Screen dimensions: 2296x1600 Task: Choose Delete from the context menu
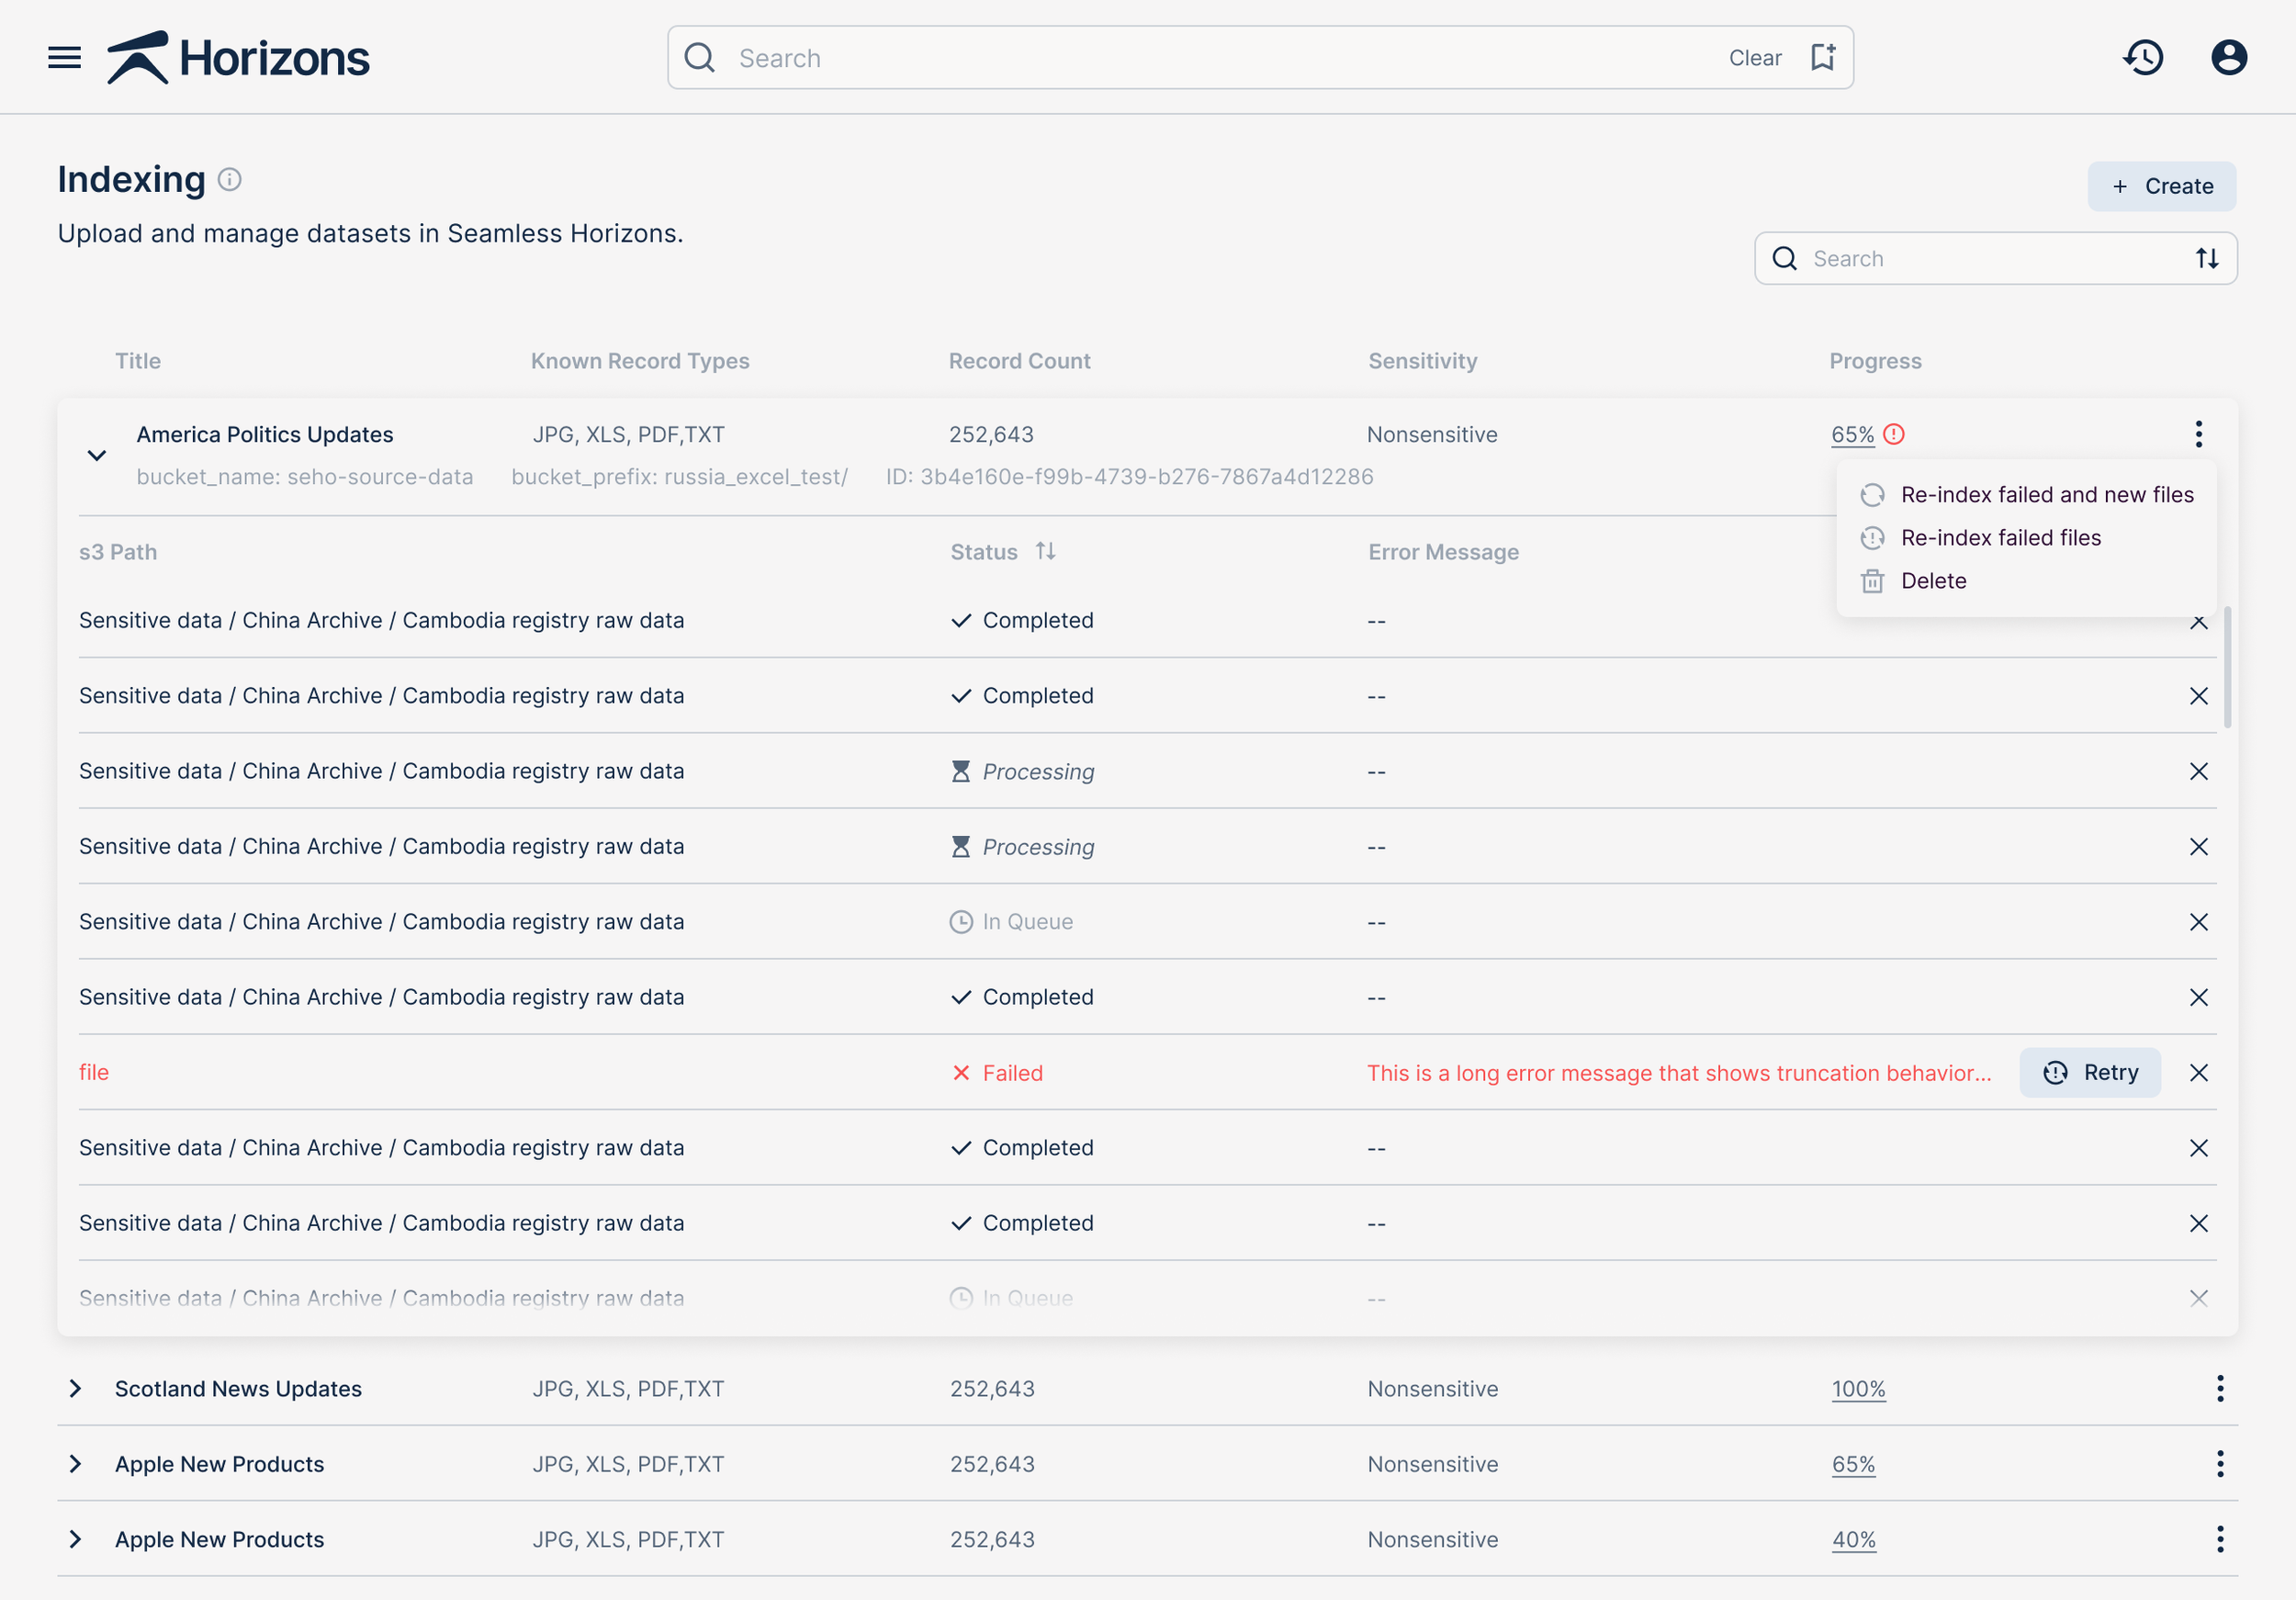(1933, 581)
